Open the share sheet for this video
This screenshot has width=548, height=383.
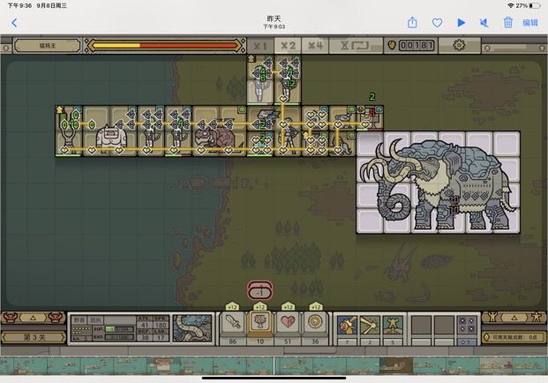pos(412,22)
